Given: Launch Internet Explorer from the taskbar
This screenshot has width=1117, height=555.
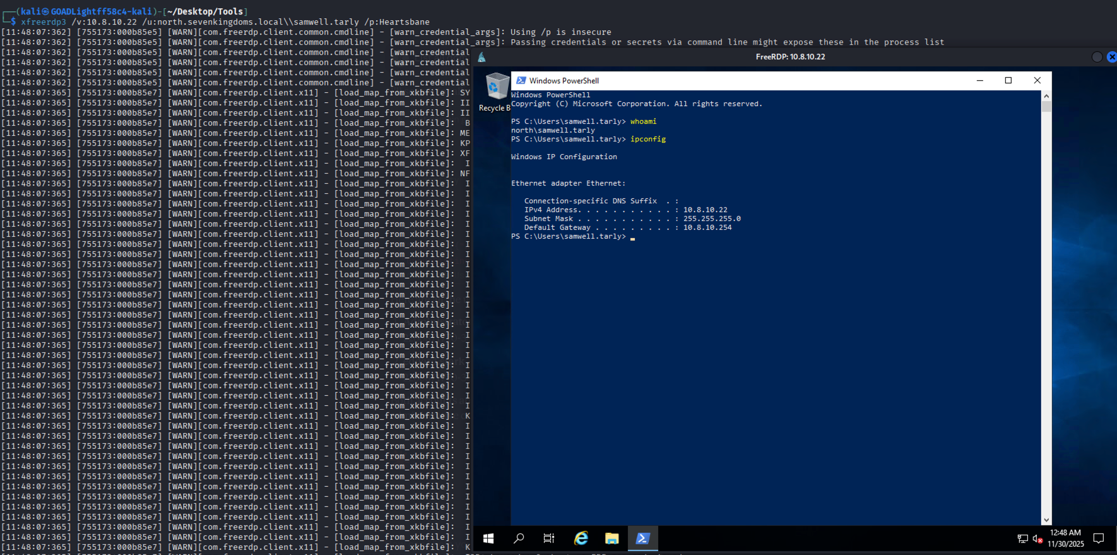Looking at the screenshot, I should [x=581, y=539].
